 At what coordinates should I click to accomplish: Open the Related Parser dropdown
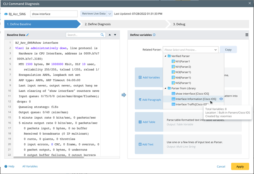(x=191, y=49)
